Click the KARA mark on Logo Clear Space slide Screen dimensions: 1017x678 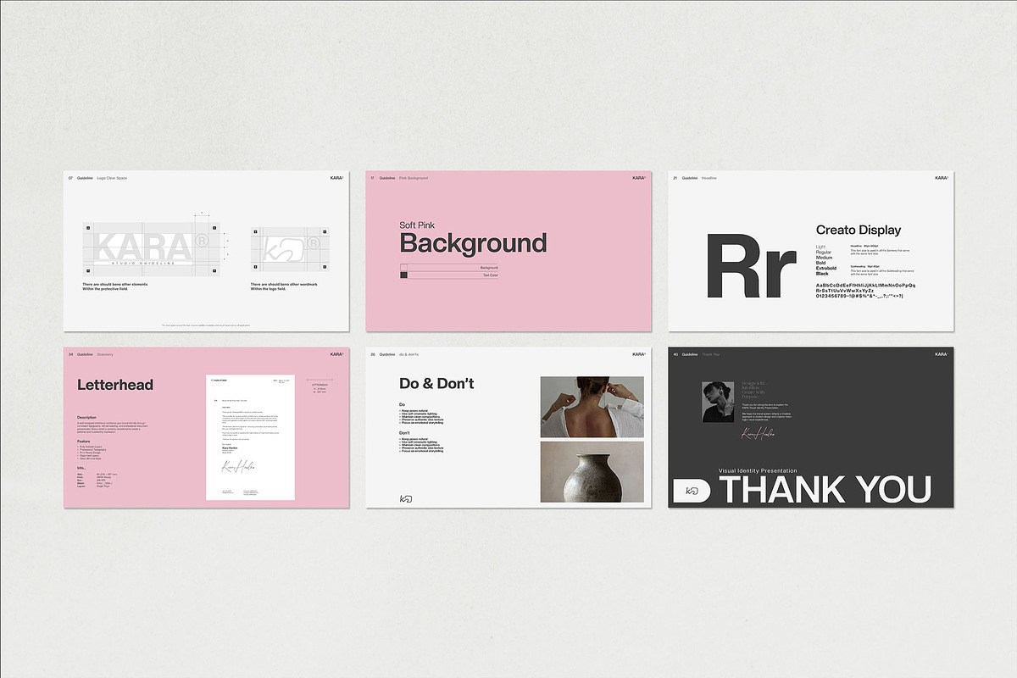click(x=337, y=178)
